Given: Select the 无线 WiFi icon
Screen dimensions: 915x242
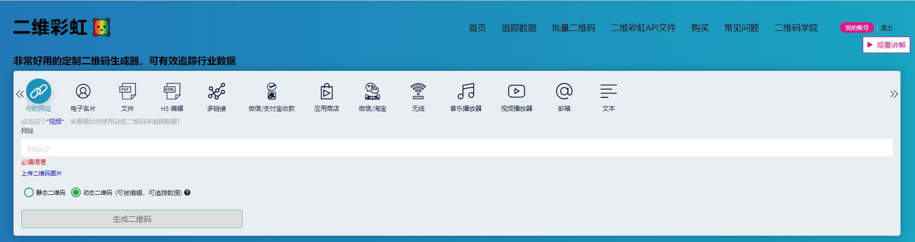Looking at the screenshot, I should (418, 91).
